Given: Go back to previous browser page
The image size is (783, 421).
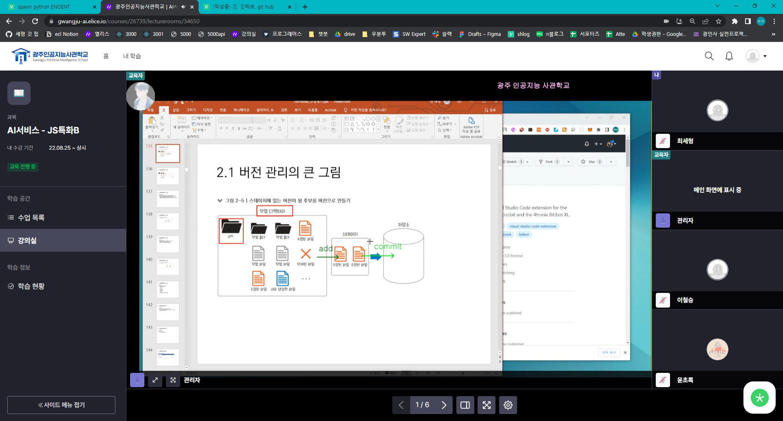Looking at the screenshot, I should 9,21.
